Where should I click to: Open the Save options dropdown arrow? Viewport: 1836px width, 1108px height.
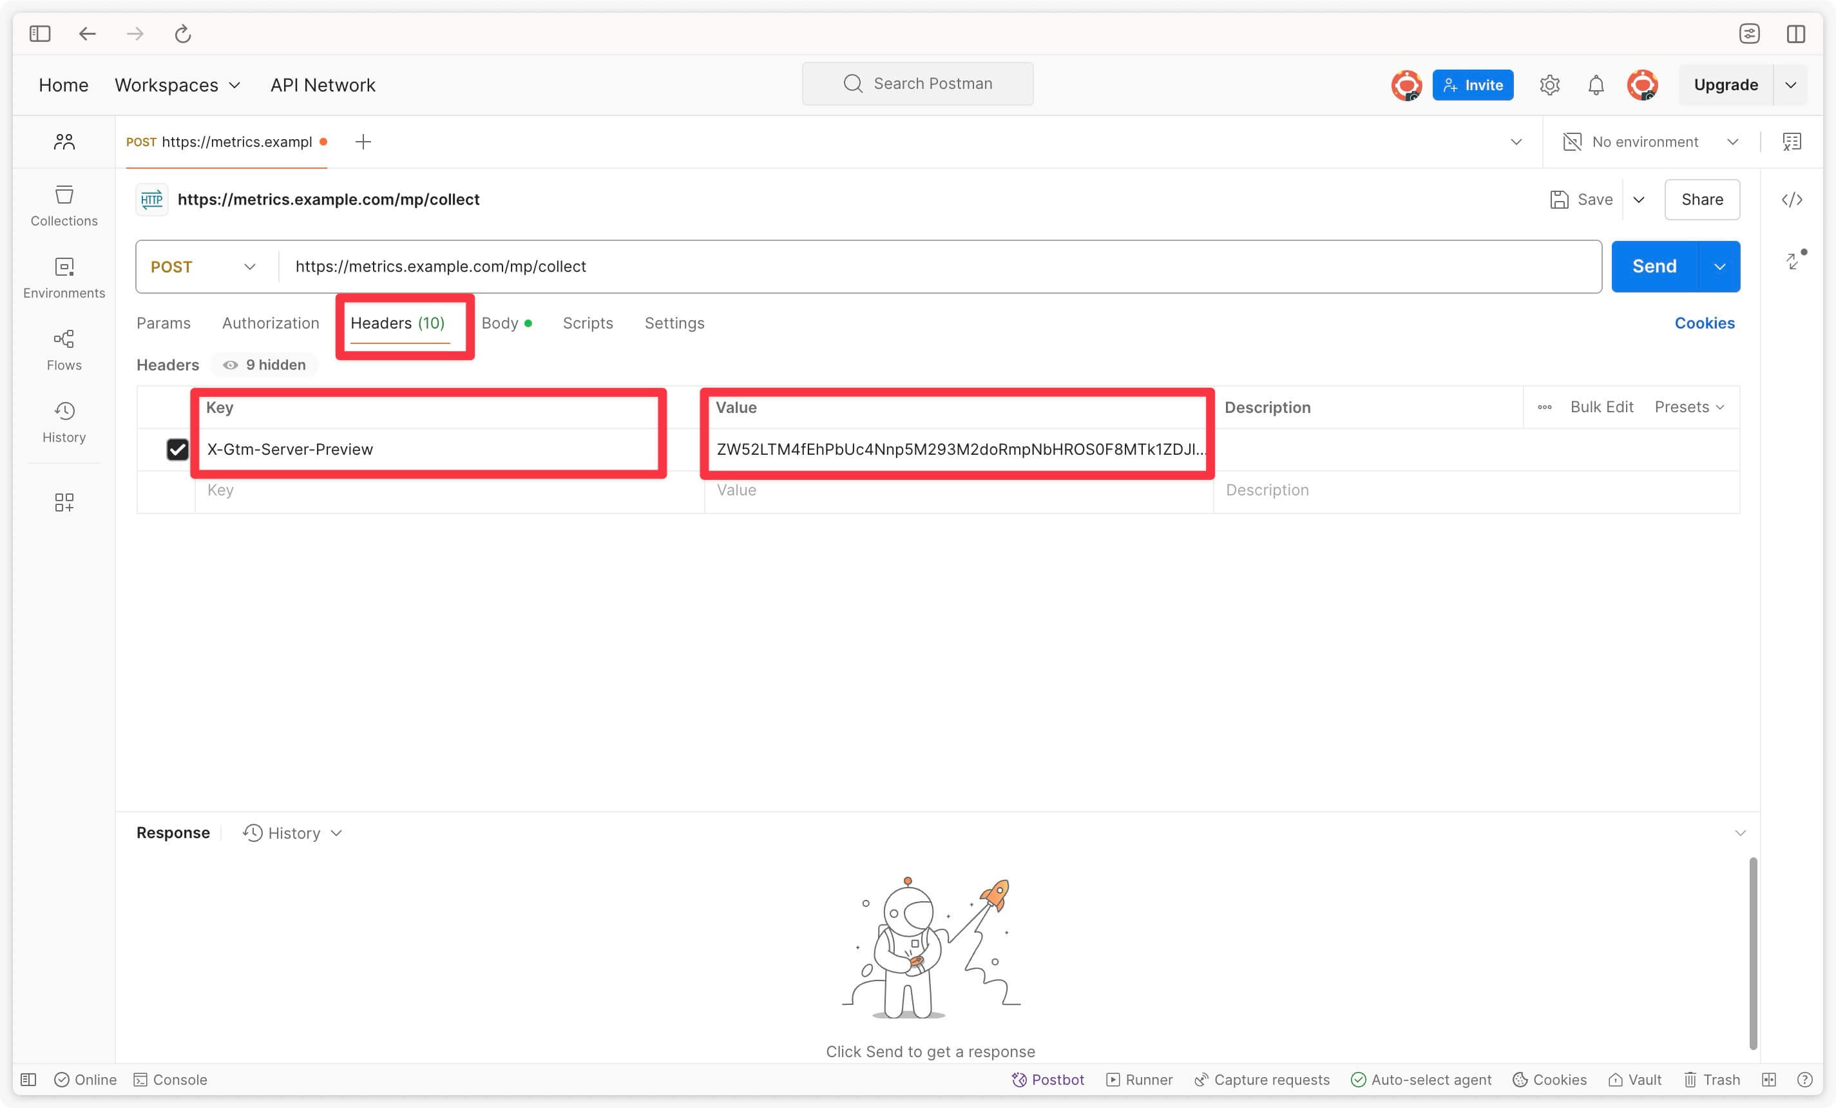(x=1638, y=200)
